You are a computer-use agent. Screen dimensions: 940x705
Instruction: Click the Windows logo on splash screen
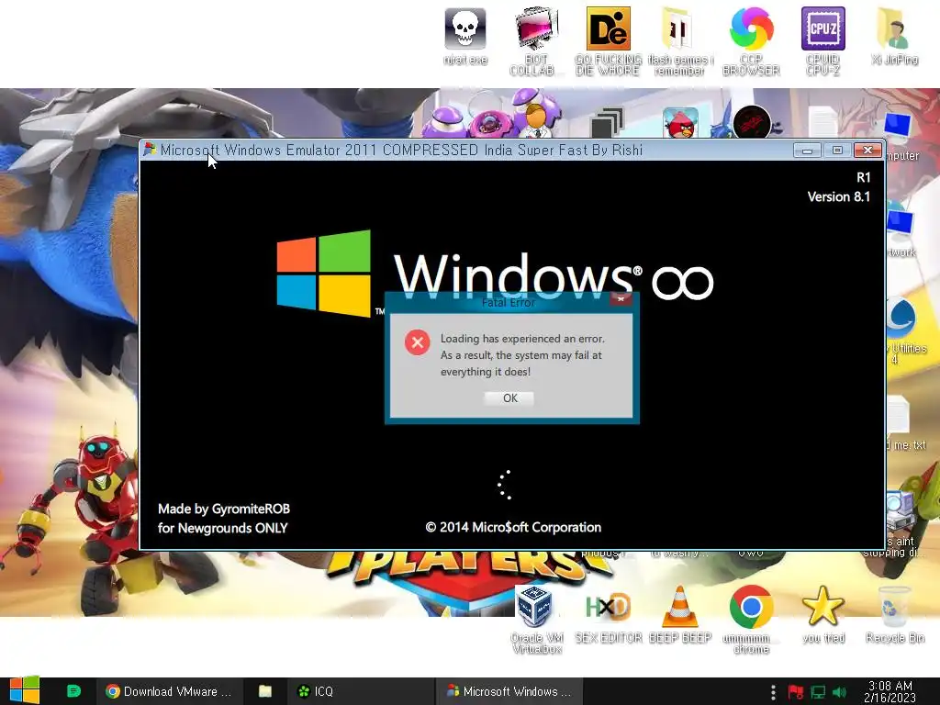(324, 273)
